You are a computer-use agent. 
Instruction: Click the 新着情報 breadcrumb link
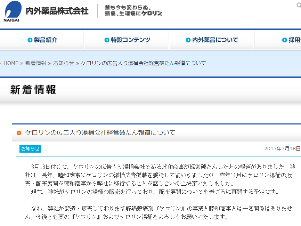[x=35, y=63]
